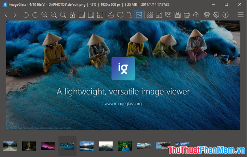Open an image file

coord(111,15)
